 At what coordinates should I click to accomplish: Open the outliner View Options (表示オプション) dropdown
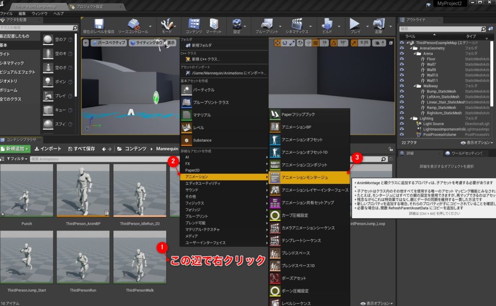coord(477,142)
